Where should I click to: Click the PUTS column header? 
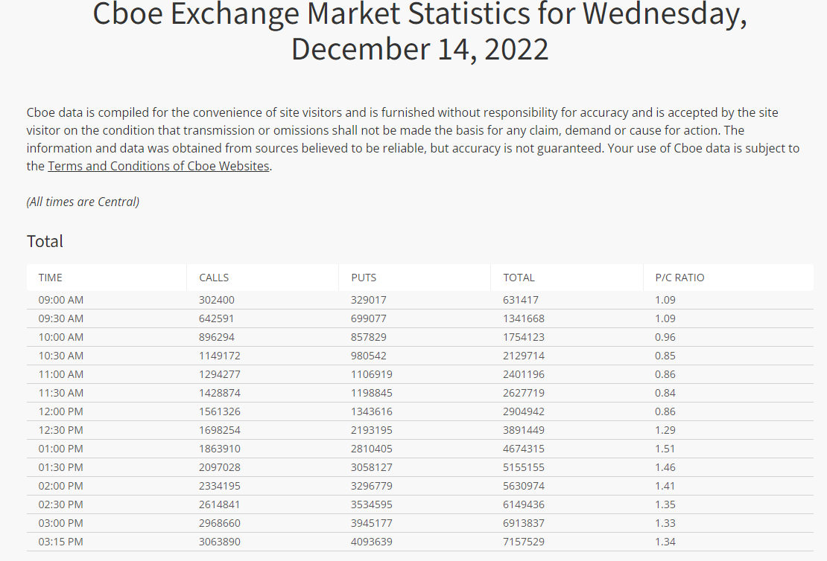(364, 278)
